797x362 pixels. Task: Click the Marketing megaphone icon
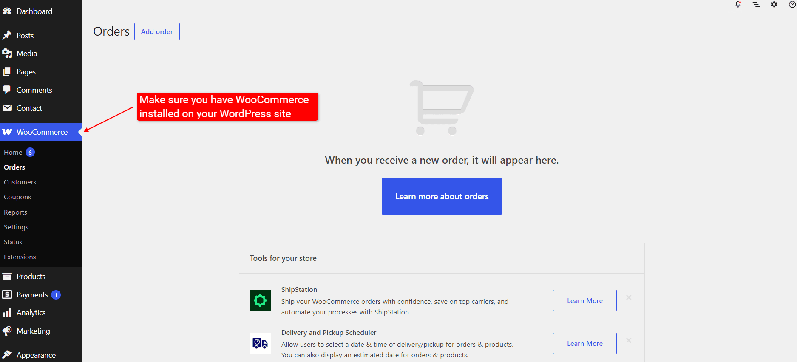click(7, 331)
